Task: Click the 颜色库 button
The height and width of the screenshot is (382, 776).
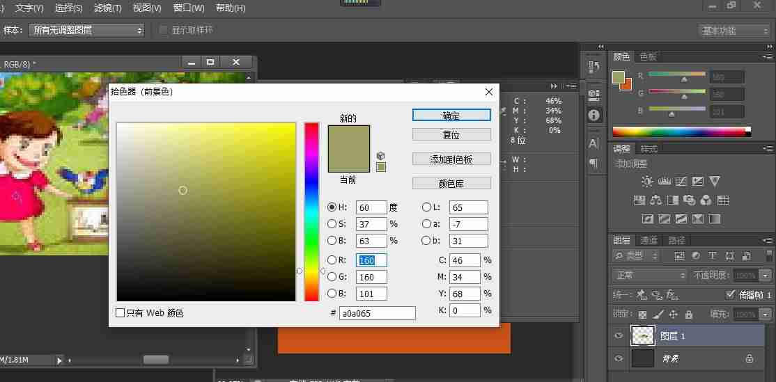Action: click(x=451, y=183)
